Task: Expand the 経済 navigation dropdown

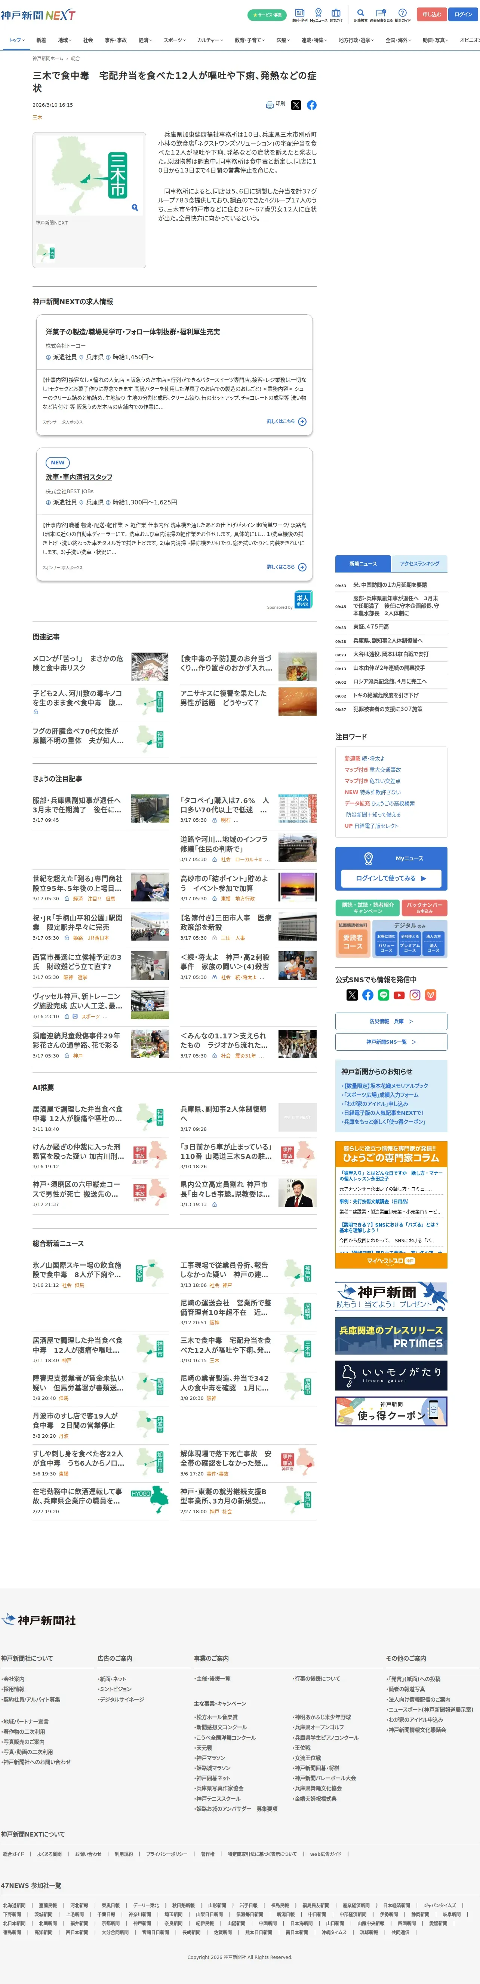Action: pos(145,40)
